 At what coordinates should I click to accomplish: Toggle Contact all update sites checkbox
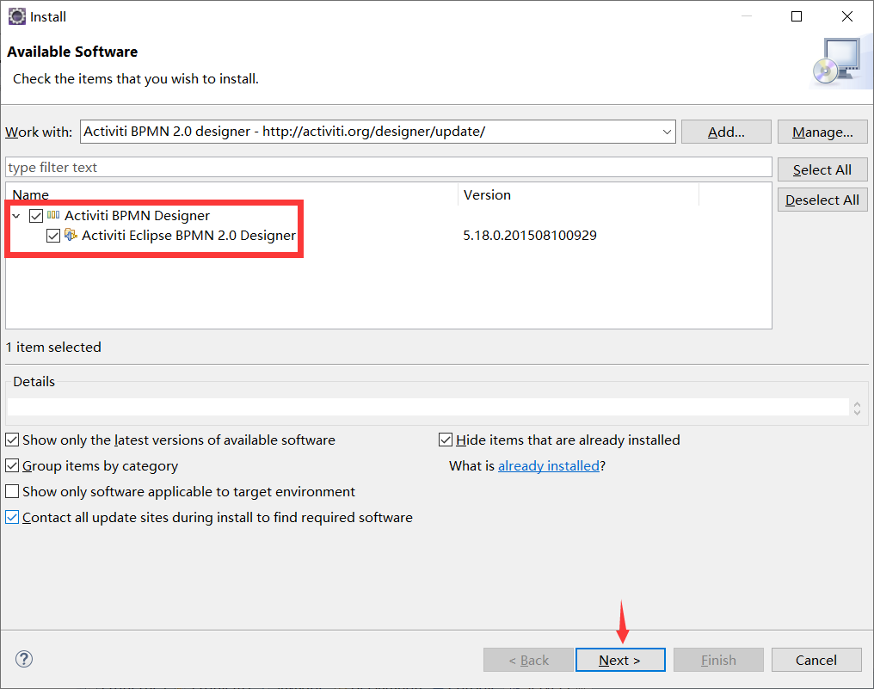pyautogui.click(x=12, y=517)
